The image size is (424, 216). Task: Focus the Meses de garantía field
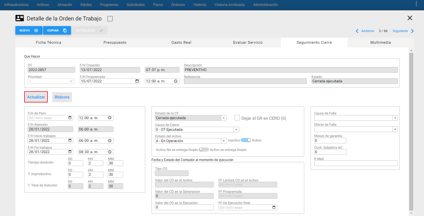[330, 141]
